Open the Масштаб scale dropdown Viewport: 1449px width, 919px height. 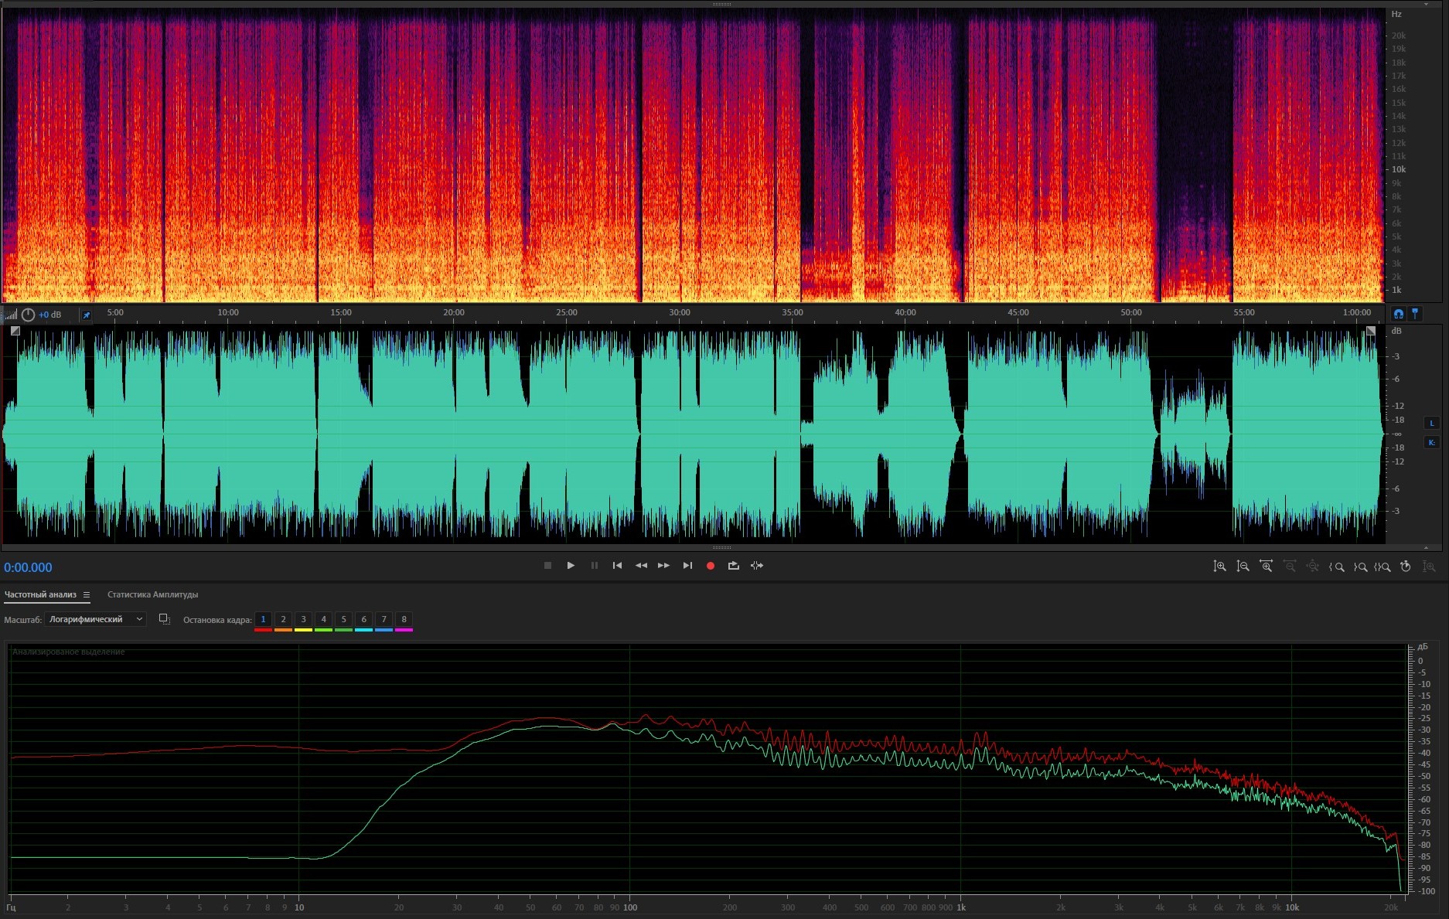point(96,619)
